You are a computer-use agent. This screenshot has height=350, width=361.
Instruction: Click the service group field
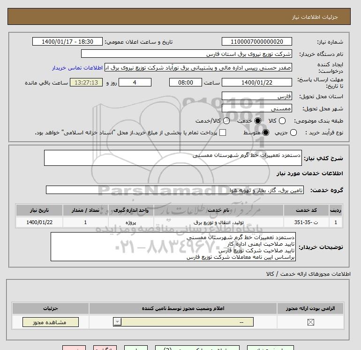pos(175,190)
